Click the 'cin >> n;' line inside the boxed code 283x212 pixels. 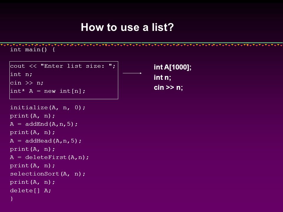[x=27, y=83]
